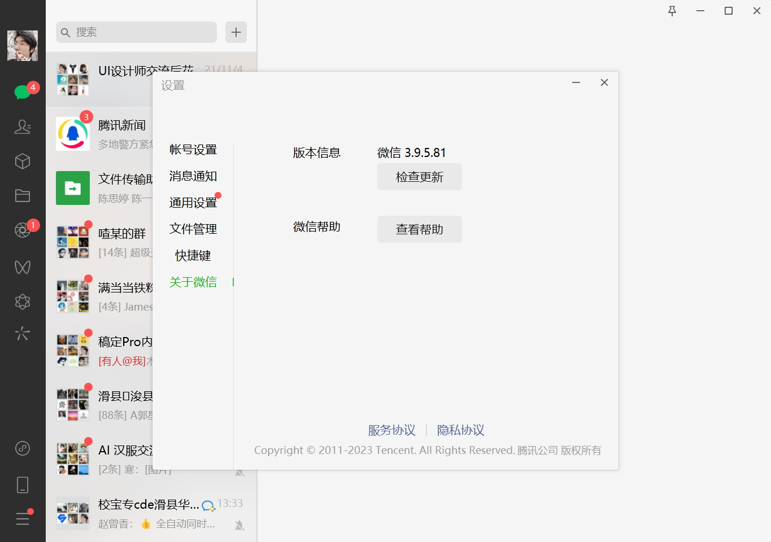Open the plus button beside search
771x542 pixels.
click(236, 32)
